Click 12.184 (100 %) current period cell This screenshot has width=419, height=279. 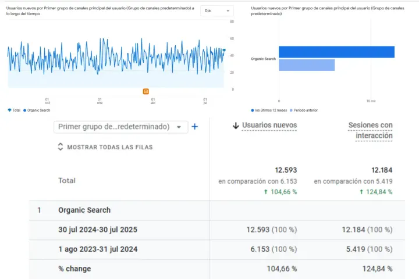click(367, 230)
